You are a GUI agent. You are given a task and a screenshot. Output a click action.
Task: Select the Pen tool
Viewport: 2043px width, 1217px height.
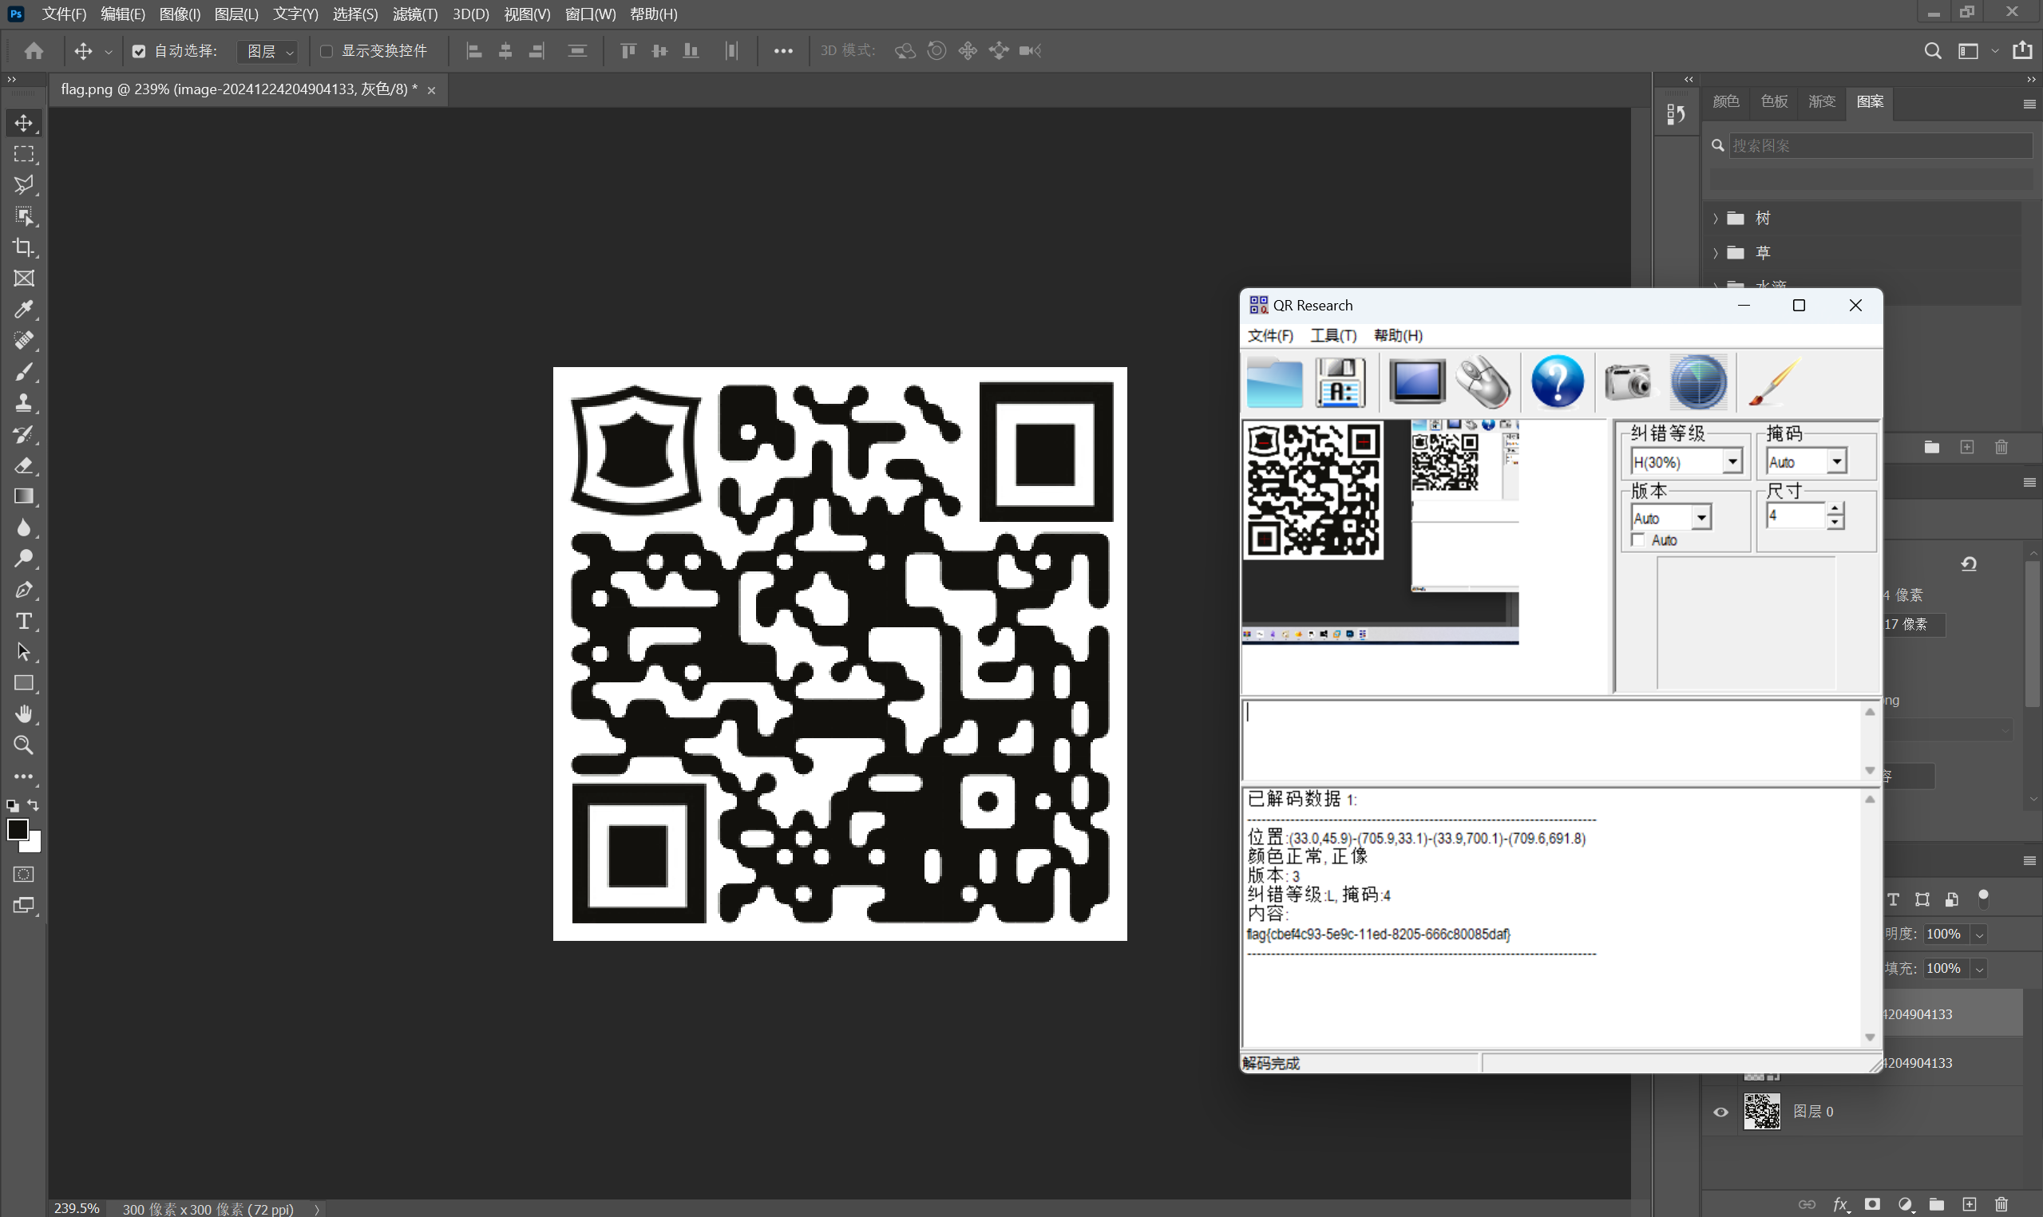coord(24,590)
